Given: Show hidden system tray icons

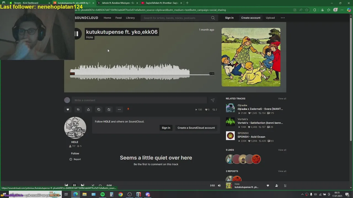Looking at the screenshot, I should point(302,194).
